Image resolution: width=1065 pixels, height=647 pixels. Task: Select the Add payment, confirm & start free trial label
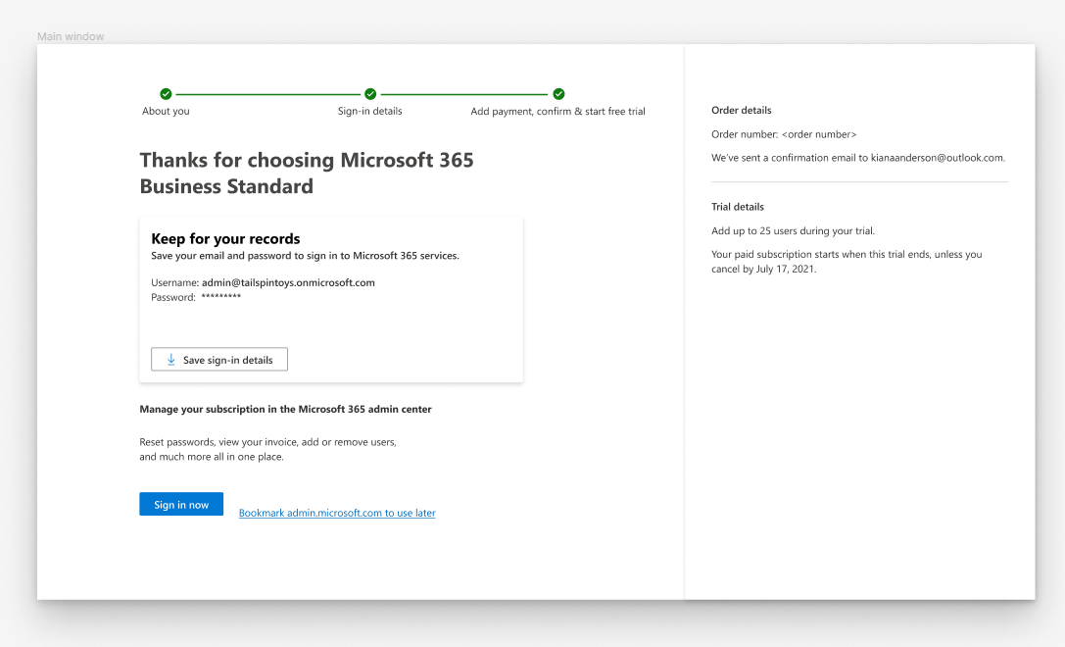click(x=557, y=112)
